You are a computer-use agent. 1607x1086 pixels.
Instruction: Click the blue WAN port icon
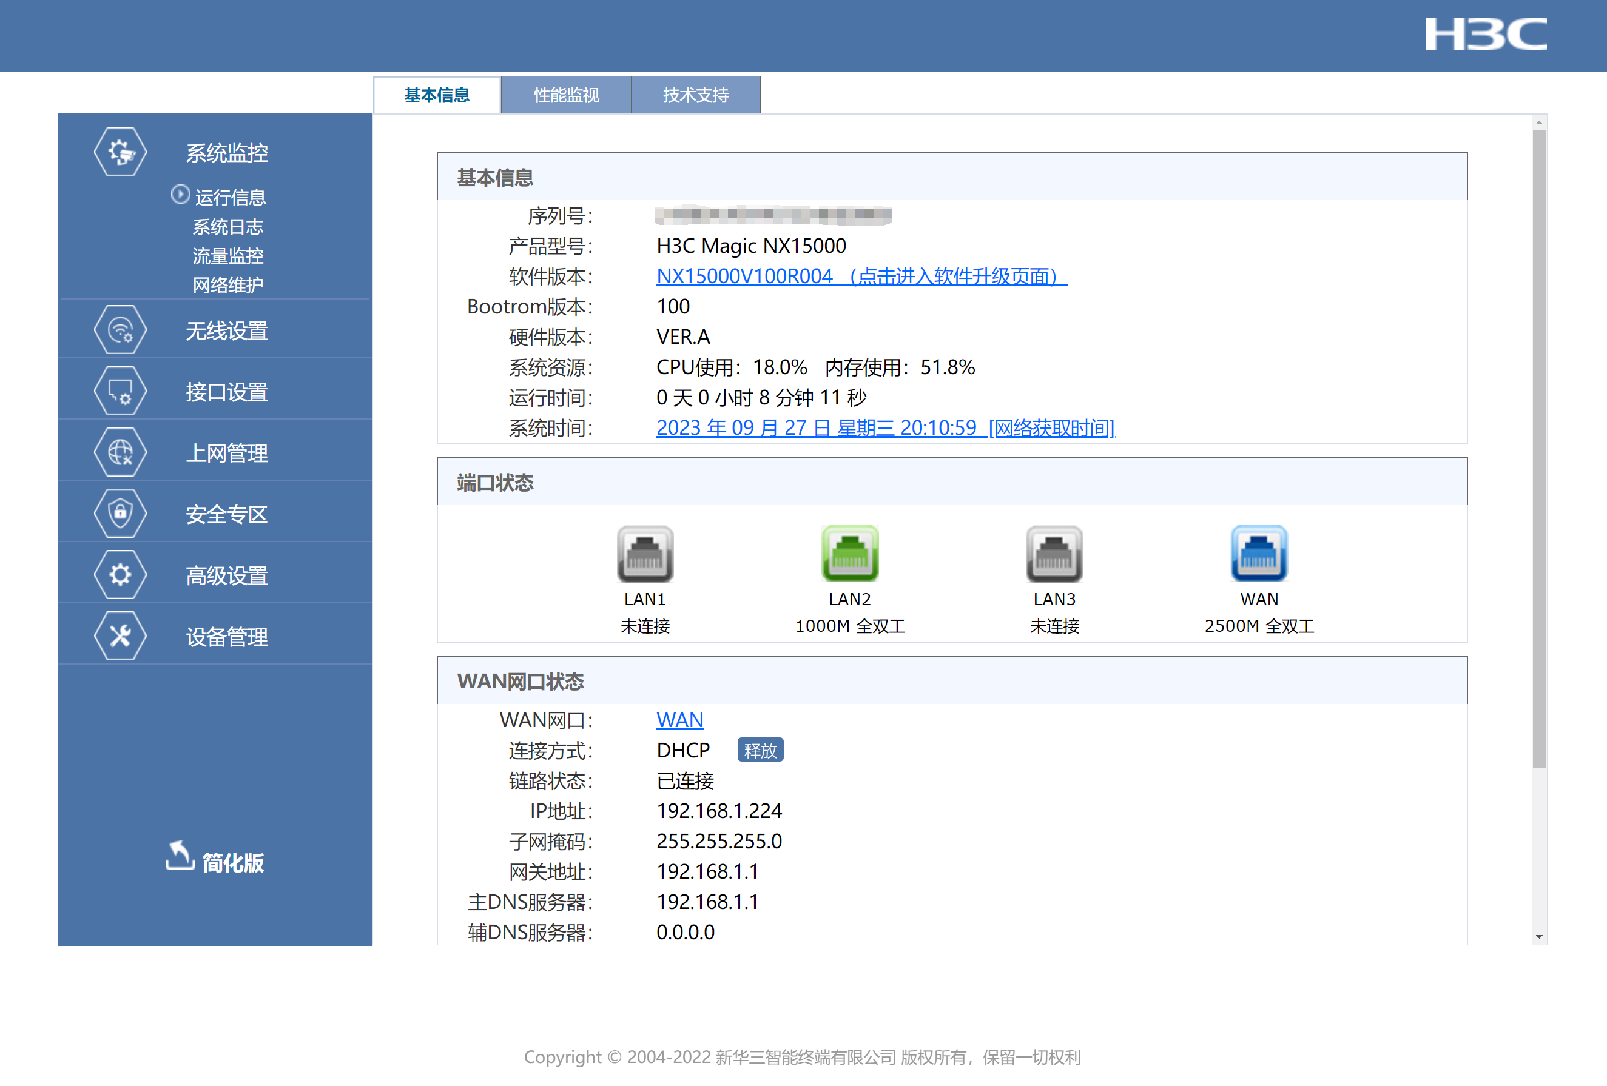click(1259, 554)
